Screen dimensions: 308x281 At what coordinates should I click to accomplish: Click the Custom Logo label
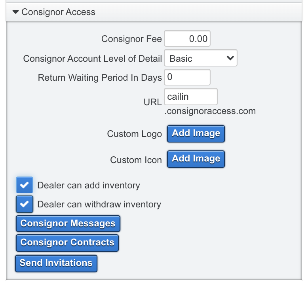click(x=134, y=134)
